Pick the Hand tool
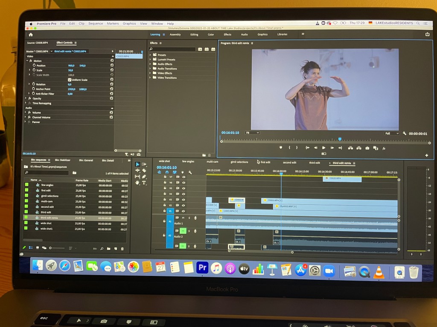Image resolution: width=437 pixels, height=327 pixels. pos(137,183)
